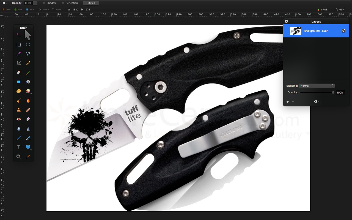Enable the Shadow checkbox

coord(44,3)
